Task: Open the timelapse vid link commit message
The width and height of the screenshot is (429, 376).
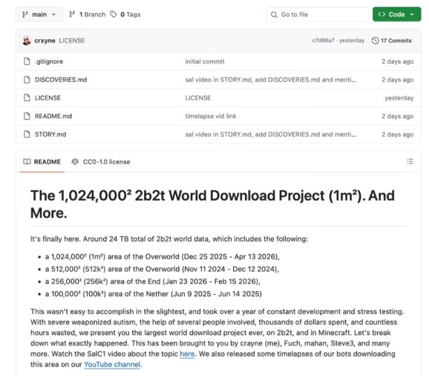Action: click(211, 116)
